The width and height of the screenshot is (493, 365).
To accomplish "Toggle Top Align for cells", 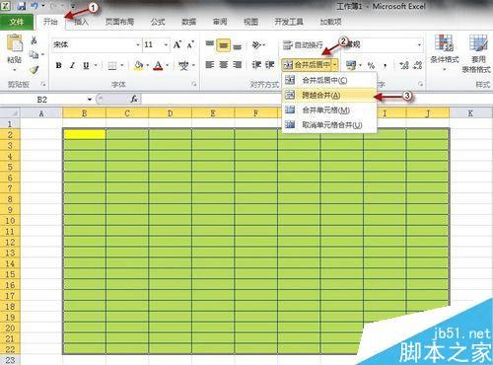I will [210, 44].
